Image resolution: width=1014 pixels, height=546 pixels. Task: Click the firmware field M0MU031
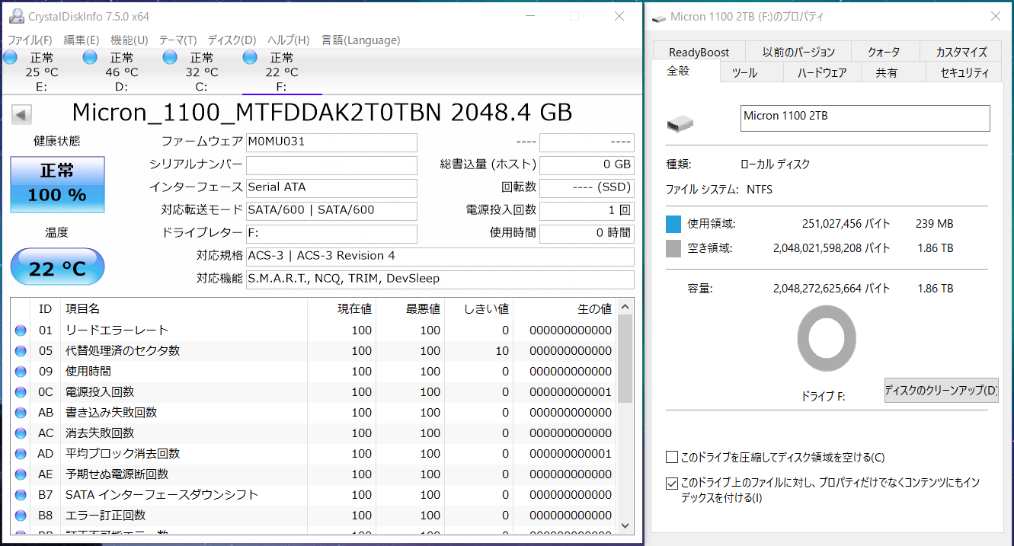pos(331,142)
